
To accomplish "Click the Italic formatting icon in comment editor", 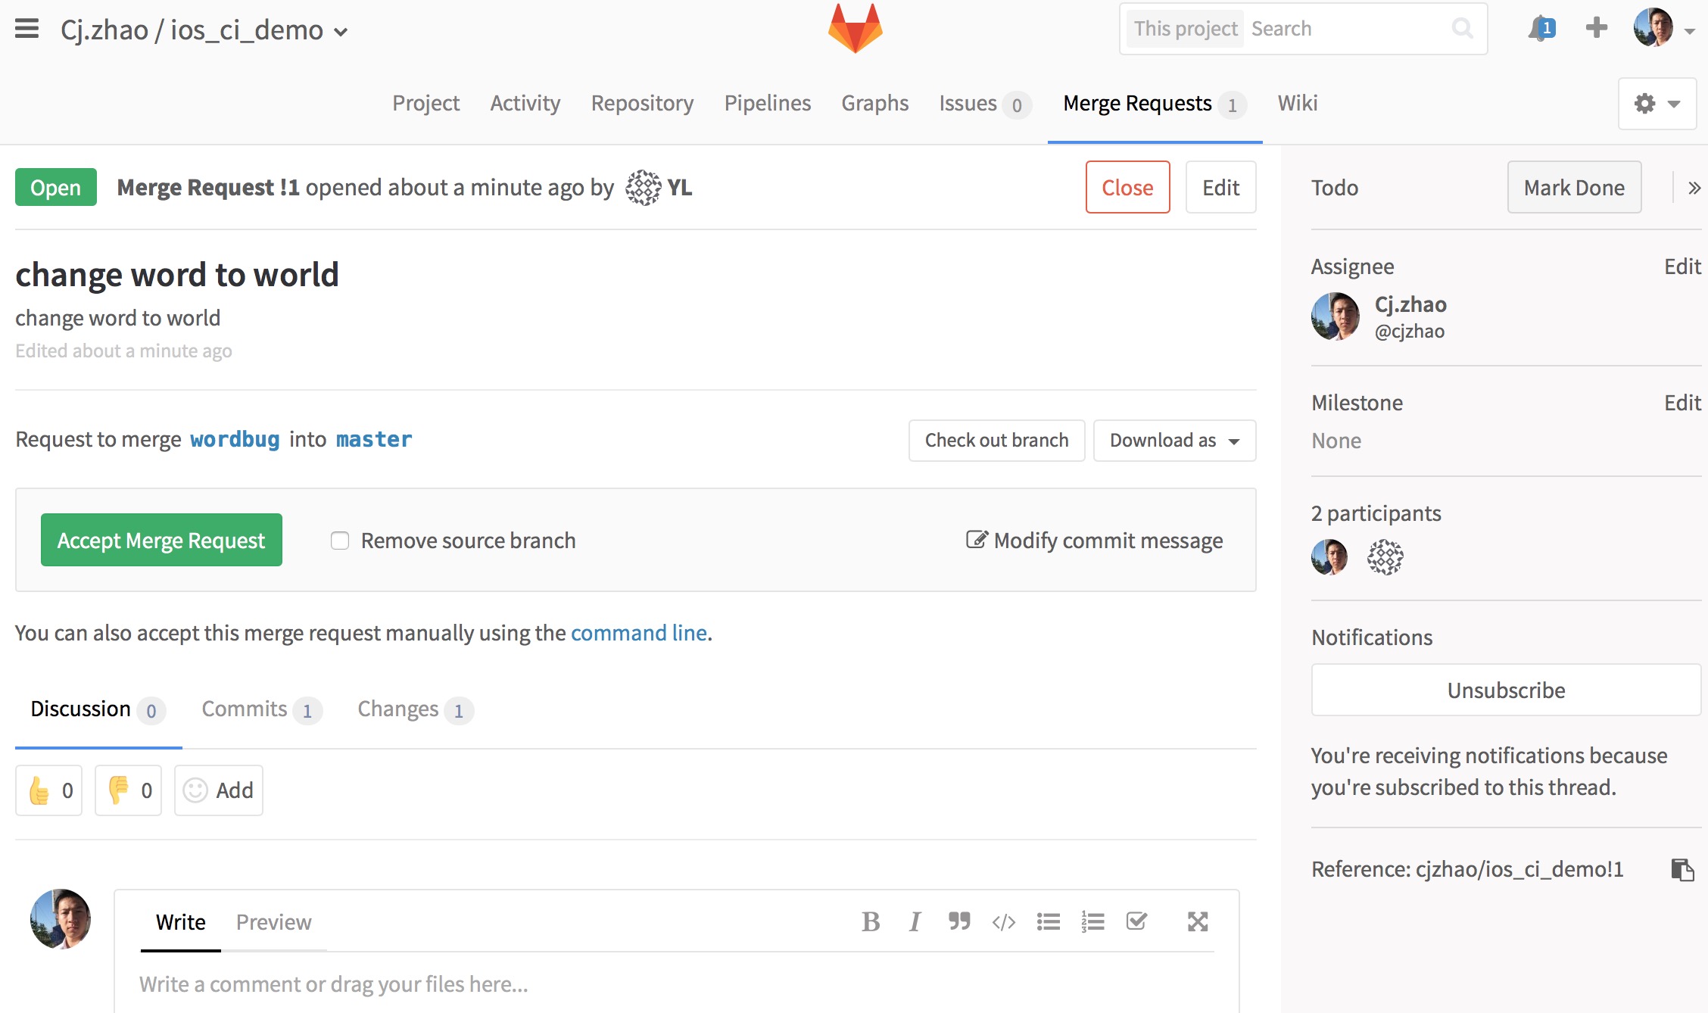I will (916, 921).
